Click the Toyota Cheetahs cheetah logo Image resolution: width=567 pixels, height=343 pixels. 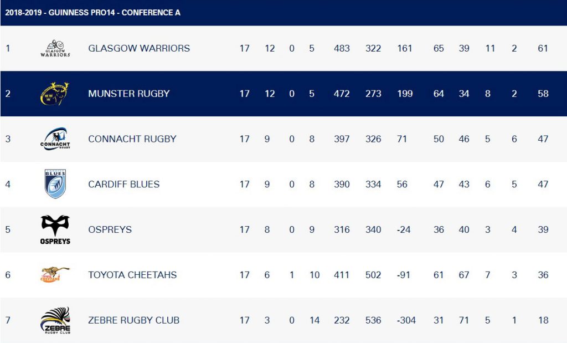[x=55, y=275]
